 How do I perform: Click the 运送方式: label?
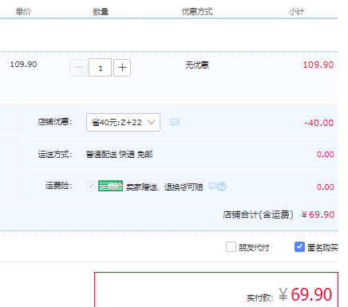tap(54, 154)
